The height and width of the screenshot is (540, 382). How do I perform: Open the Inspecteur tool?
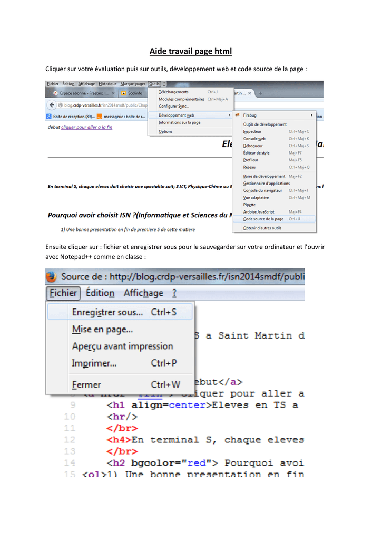[x=275, y=131]
